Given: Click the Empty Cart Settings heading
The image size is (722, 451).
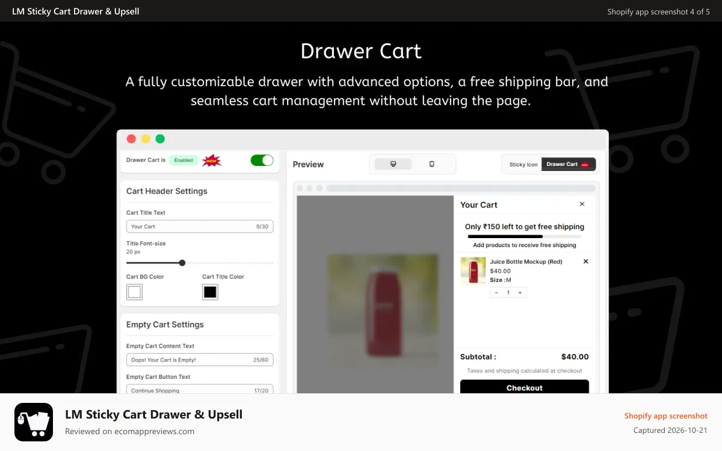Looking at the screenshot, I should coord(165,325).
